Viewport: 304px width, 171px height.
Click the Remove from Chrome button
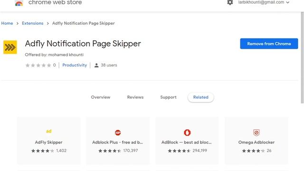click(x=269, y=44)
